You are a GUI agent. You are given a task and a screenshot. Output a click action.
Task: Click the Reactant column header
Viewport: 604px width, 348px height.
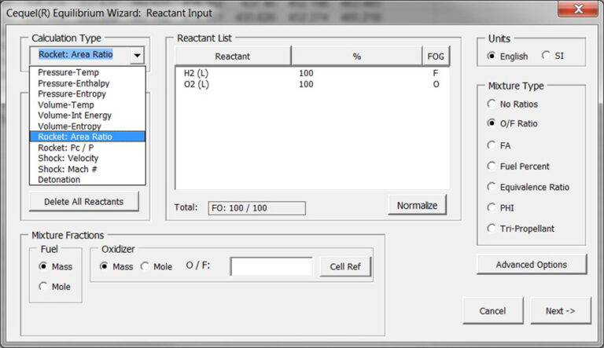click(233, 57)
